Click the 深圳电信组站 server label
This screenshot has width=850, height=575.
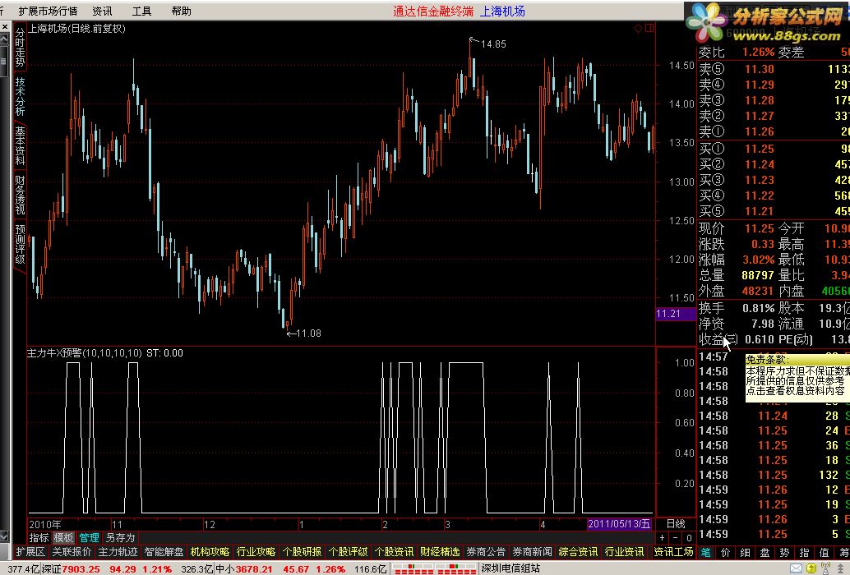510,568
